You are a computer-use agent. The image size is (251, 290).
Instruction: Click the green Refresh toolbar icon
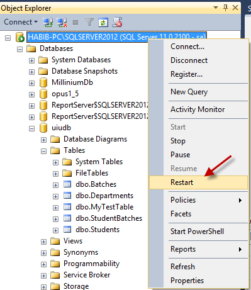[x=103, y=22]
